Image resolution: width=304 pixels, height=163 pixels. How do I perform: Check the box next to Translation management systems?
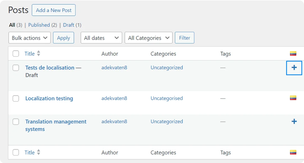[16, 121]
